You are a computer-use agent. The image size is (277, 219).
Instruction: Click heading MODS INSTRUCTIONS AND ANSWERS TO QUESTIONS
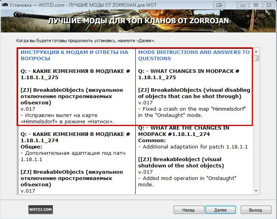[194, 55]
